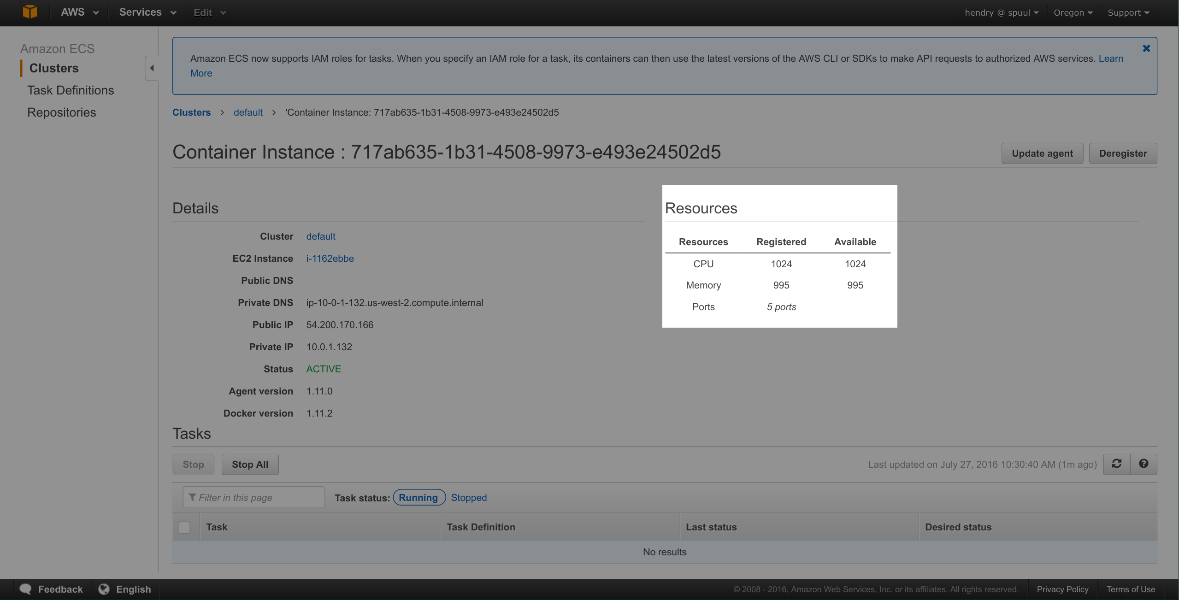The height and width of the screenshot is (600, 1179).
Task: Open EC2 instance i-1162ebbe link
Action: tap(330, 259)
